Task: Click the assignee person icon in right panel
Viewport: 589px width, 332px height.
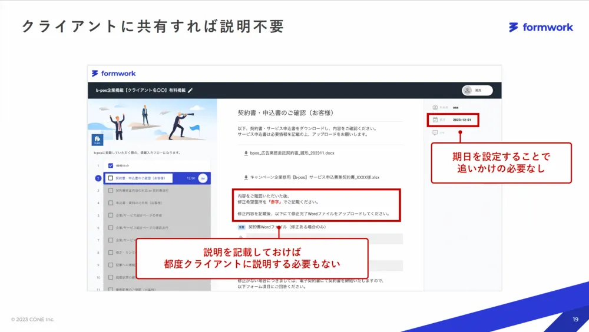Action: pyautogui.click(x=435, y=107)
